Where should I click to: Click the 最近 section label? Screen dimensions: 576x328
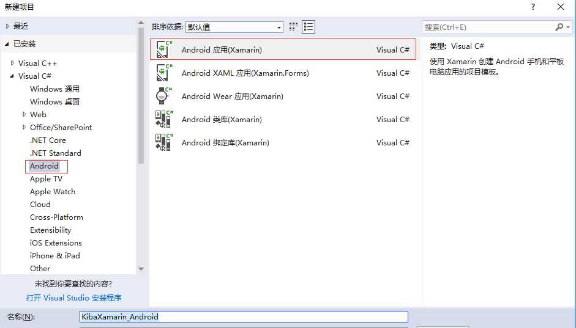tap(21, 26)
